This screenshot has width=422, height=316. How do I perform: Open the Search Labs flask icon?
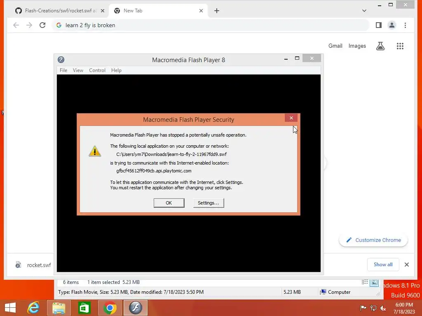380,46
